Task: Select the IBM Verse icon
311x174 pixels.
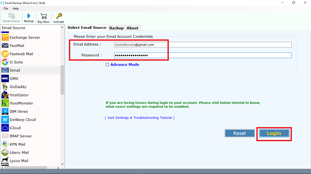Action: [5, 111]
